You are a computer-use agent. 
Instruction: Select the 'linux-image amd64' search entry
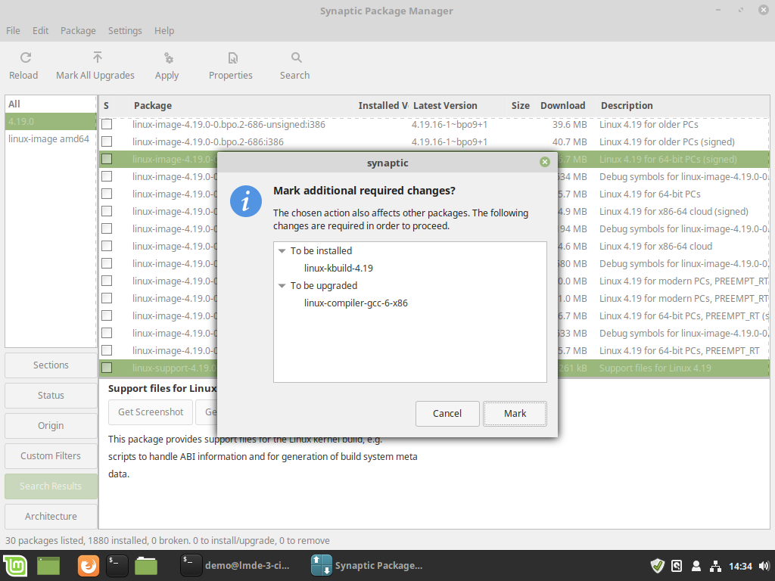pos(51,139)
